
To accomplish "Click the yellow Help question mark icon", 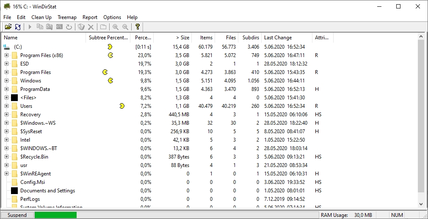I will pyautogui.click(x=138, y=27).
